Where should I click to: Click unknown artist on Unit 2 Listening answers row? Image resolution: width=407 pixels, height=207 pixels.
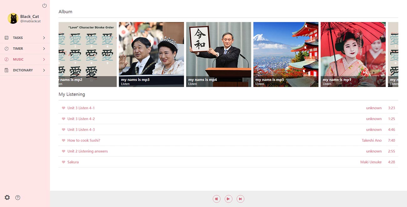click(374, 151)
